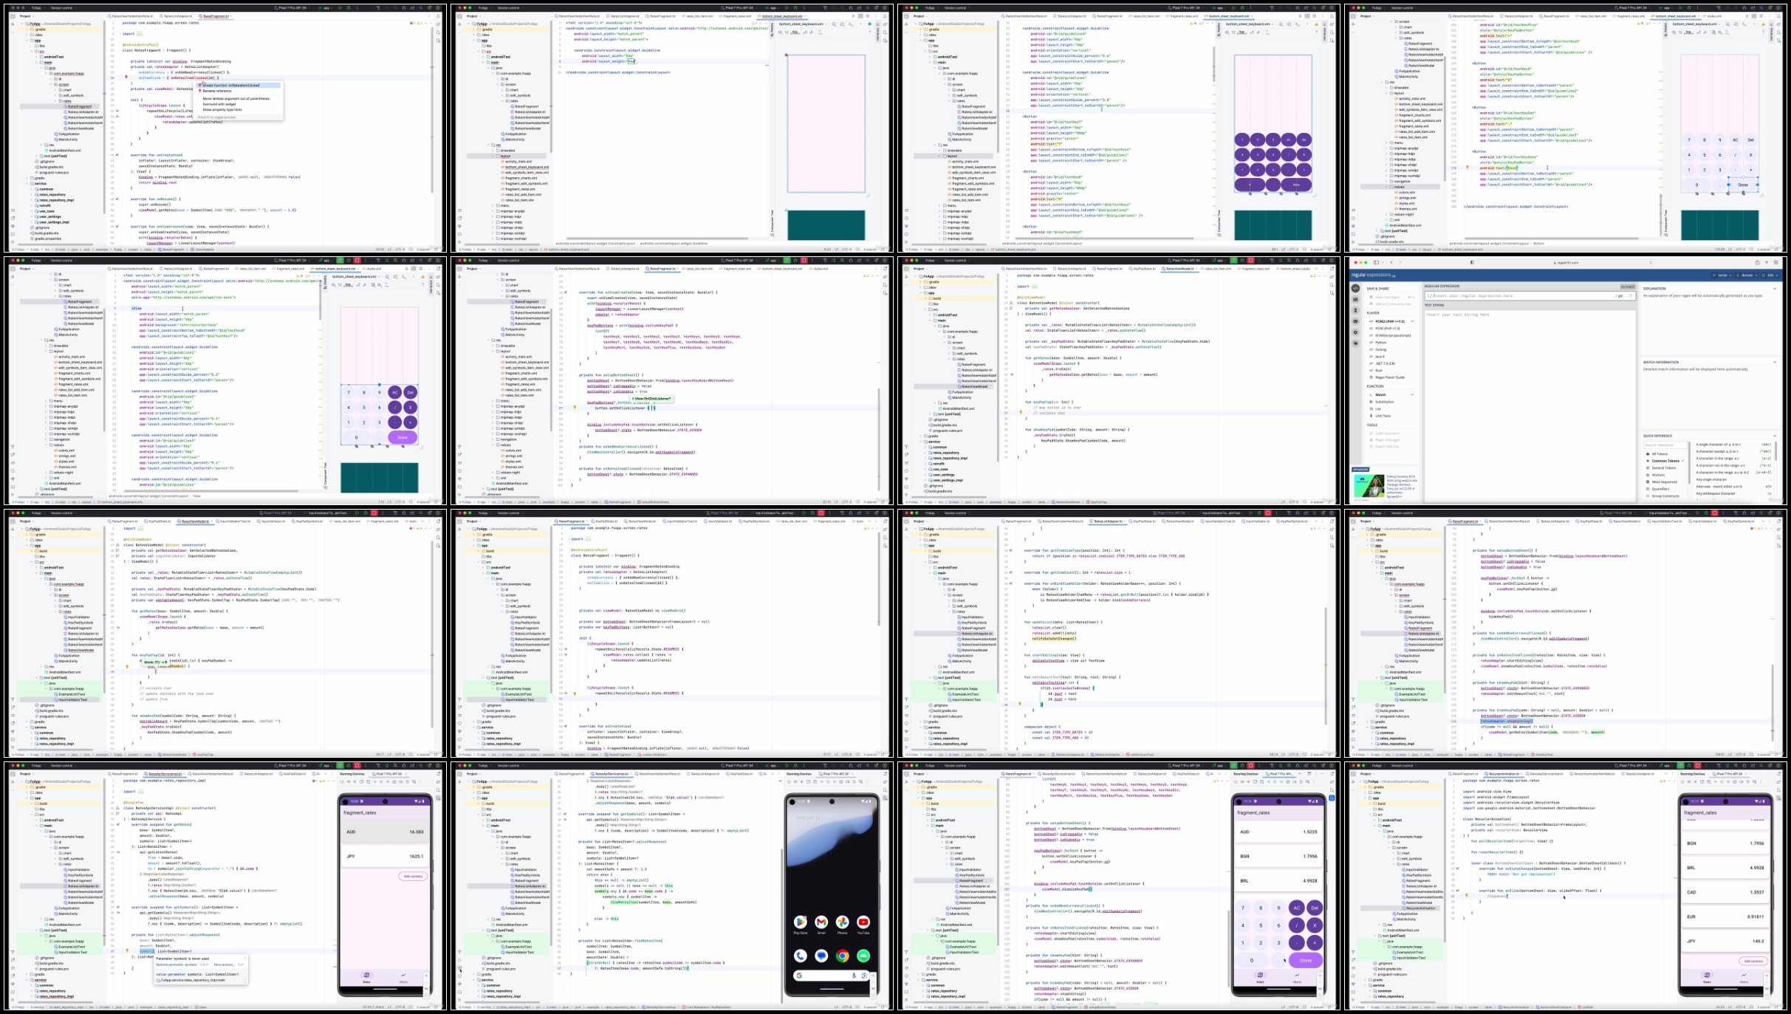Tap Add currency on the emulator listing CAD 1.3537
The image size is (1791, 1014).
pyautogui.click(x=1753, y=961)
